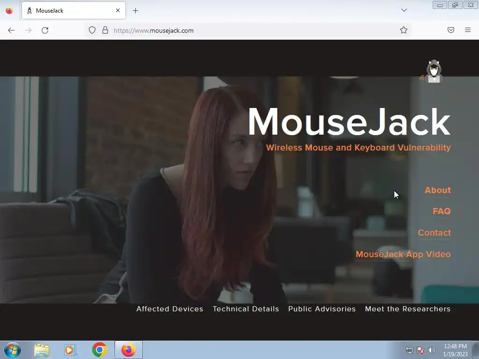This screenshot has height=359, width=479.
Task: Click the hooded hacker mascot logo
Action: 432,71
